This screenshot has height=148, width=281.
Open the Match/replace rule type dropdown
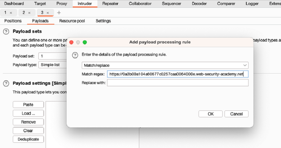coord(165,65)
